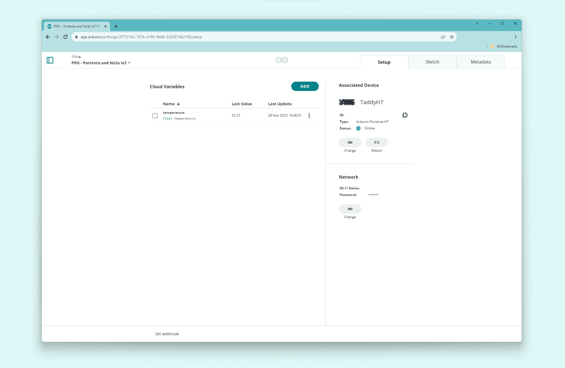
Task: Click the Set webhook link
Action: click(x=167, y=334)
